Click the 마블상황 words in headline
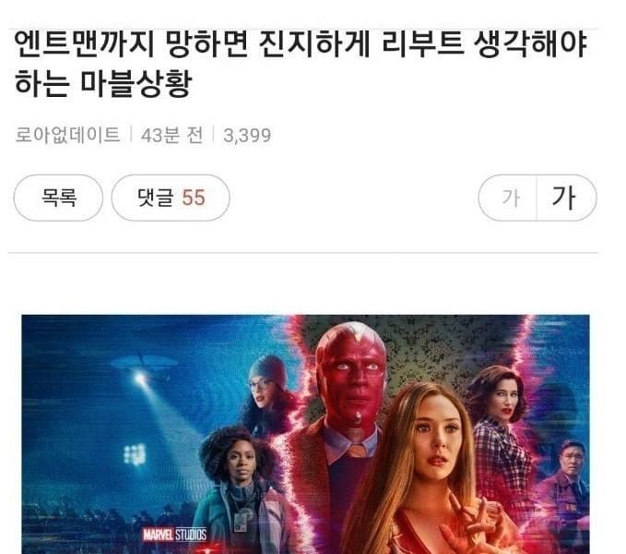The width and height of the screenshot is (626, 554). 136,83
